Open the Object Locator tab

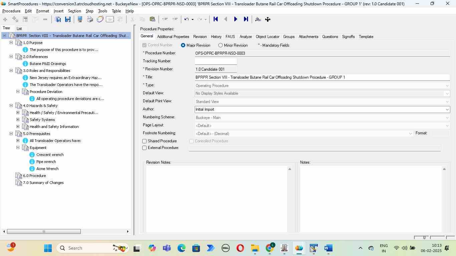(267, 37)
